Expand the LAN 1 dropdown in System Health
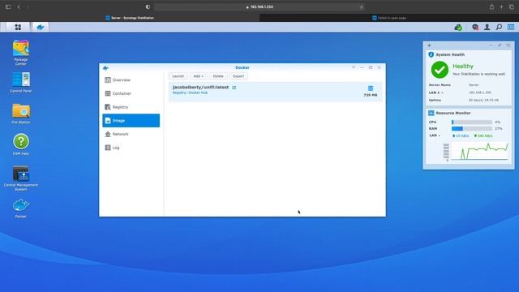Viewport: 519px width, 292px height. coord(436,92)
